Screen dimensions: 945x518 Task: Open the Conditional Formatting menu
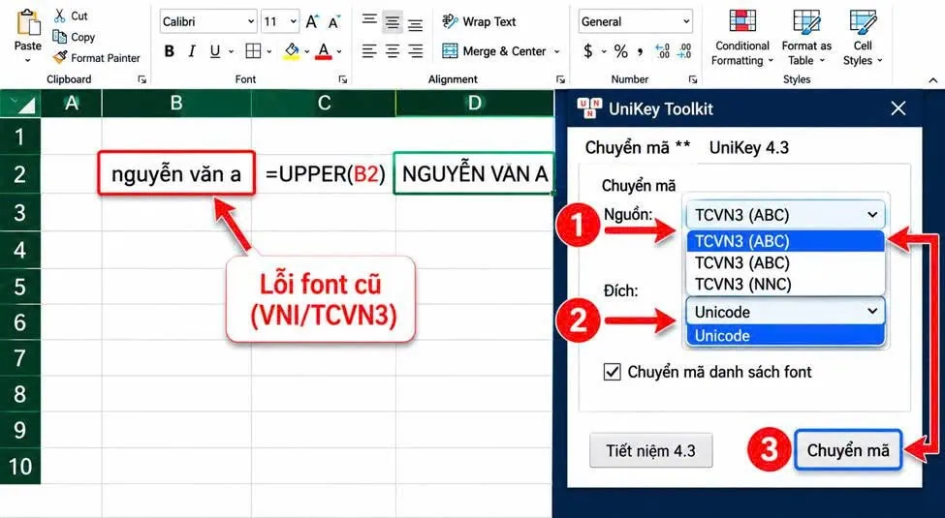pos(741,38)
